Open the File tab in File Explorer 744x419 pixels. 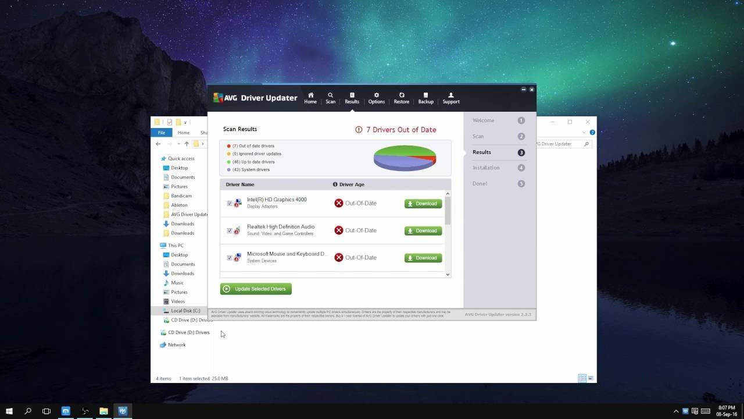coord(162,133)
